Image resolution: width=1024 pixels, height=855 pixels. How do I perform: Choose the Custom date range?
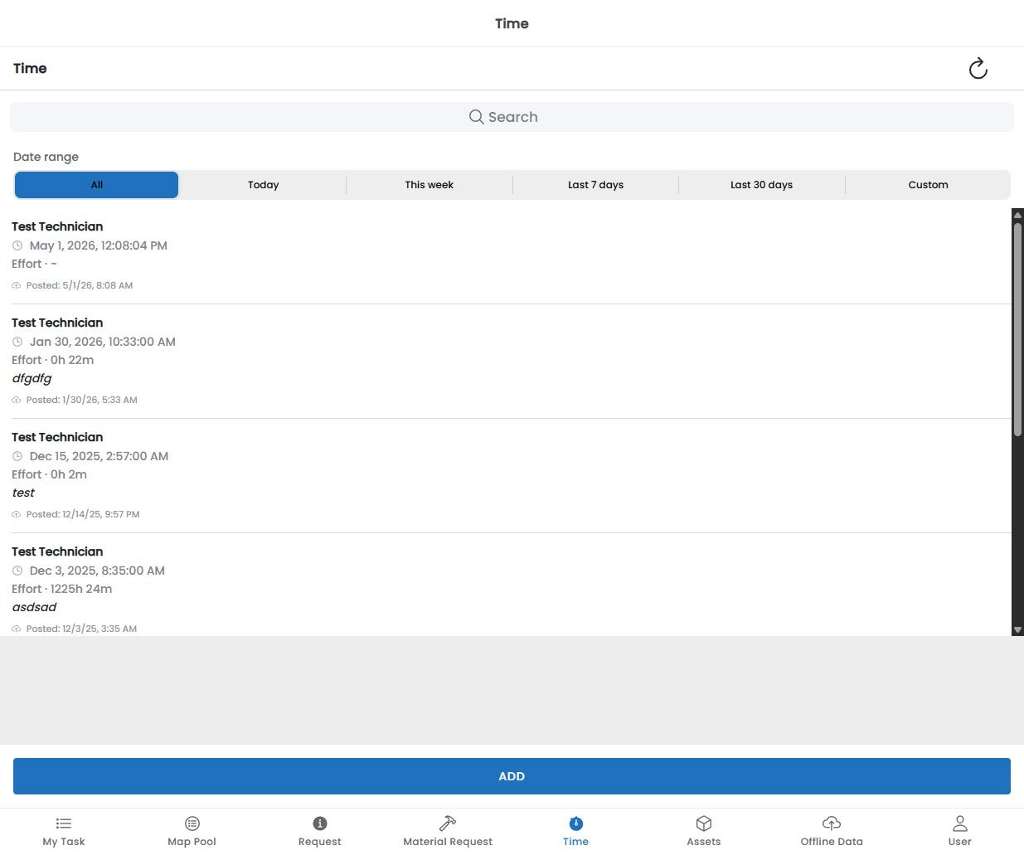click(x=928, y=185)
